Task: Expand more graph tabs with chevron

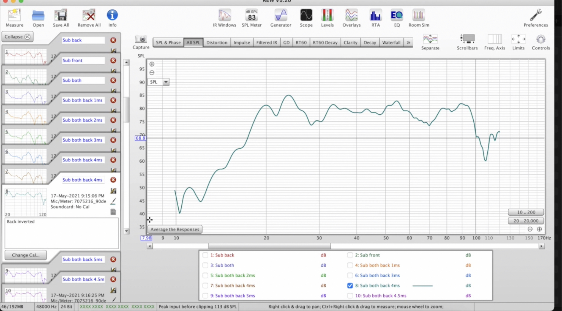Action: (x=408, y=43)
